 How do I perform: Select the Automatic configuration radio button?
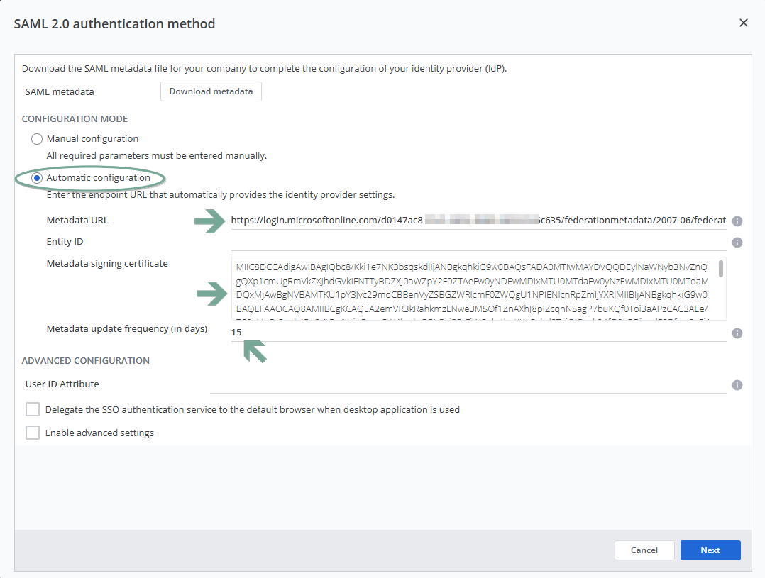click(37, 178)
